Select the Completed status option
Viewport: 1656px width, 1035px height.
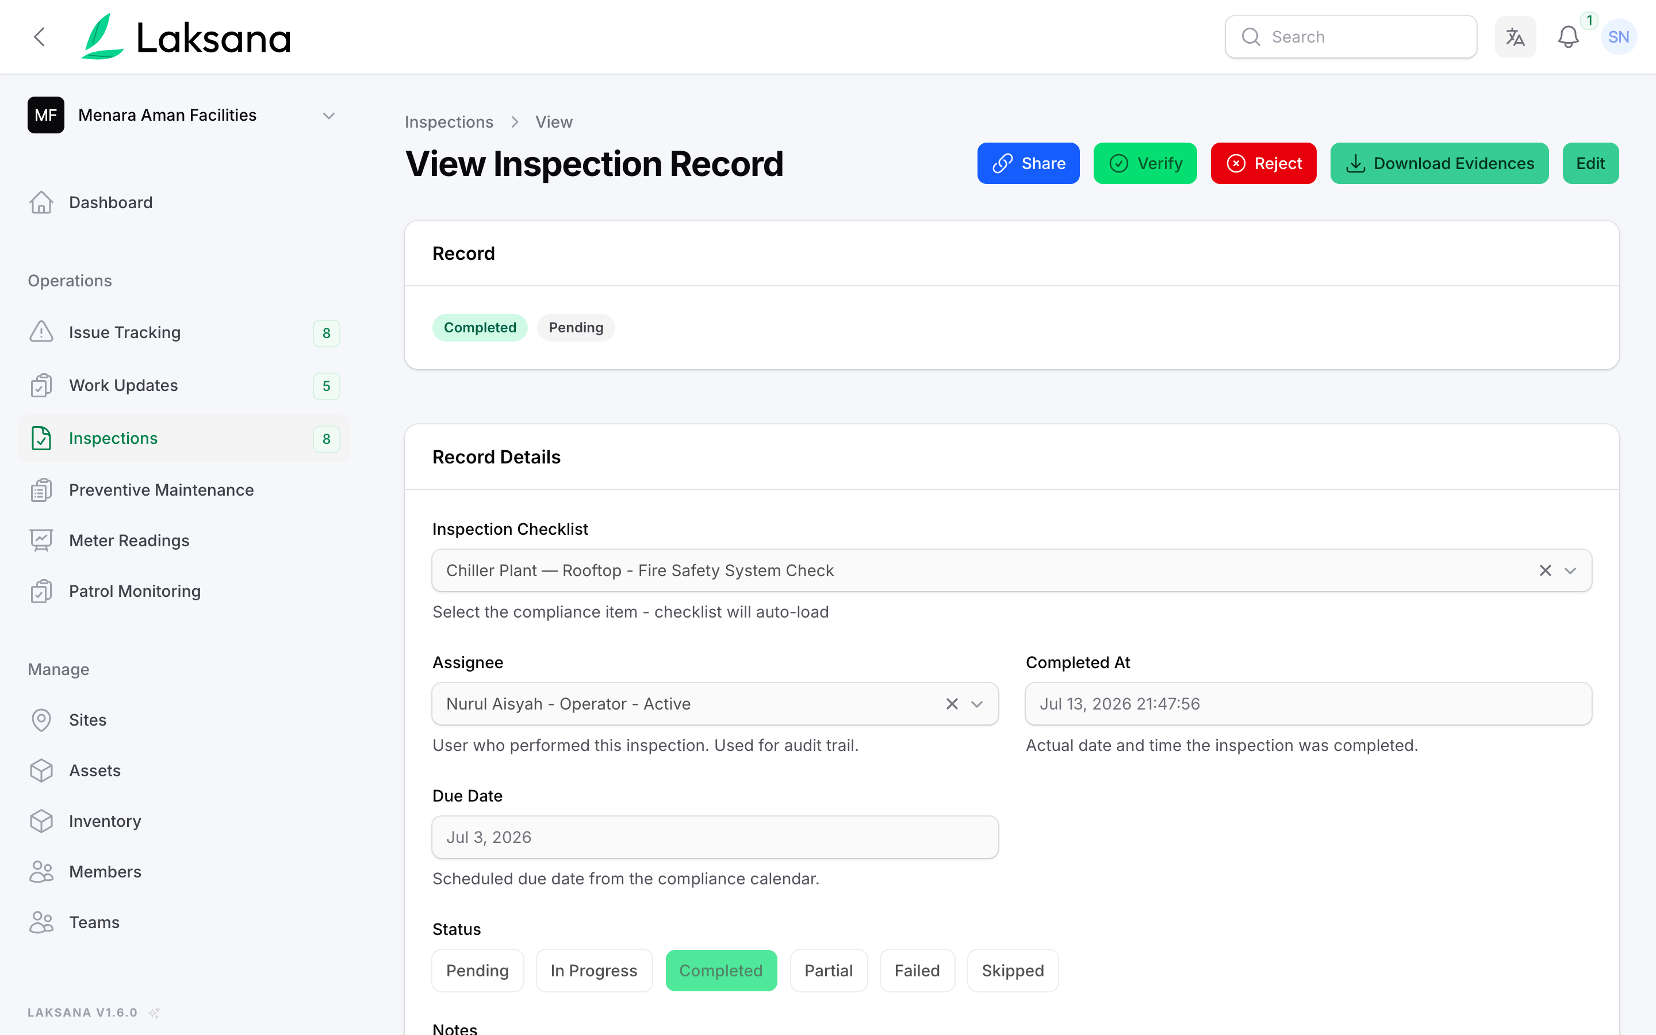[x=721, y=971]
